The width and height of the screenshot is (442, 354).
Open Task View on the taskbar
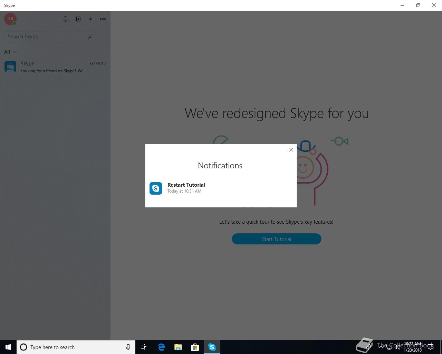coord(144,347)
